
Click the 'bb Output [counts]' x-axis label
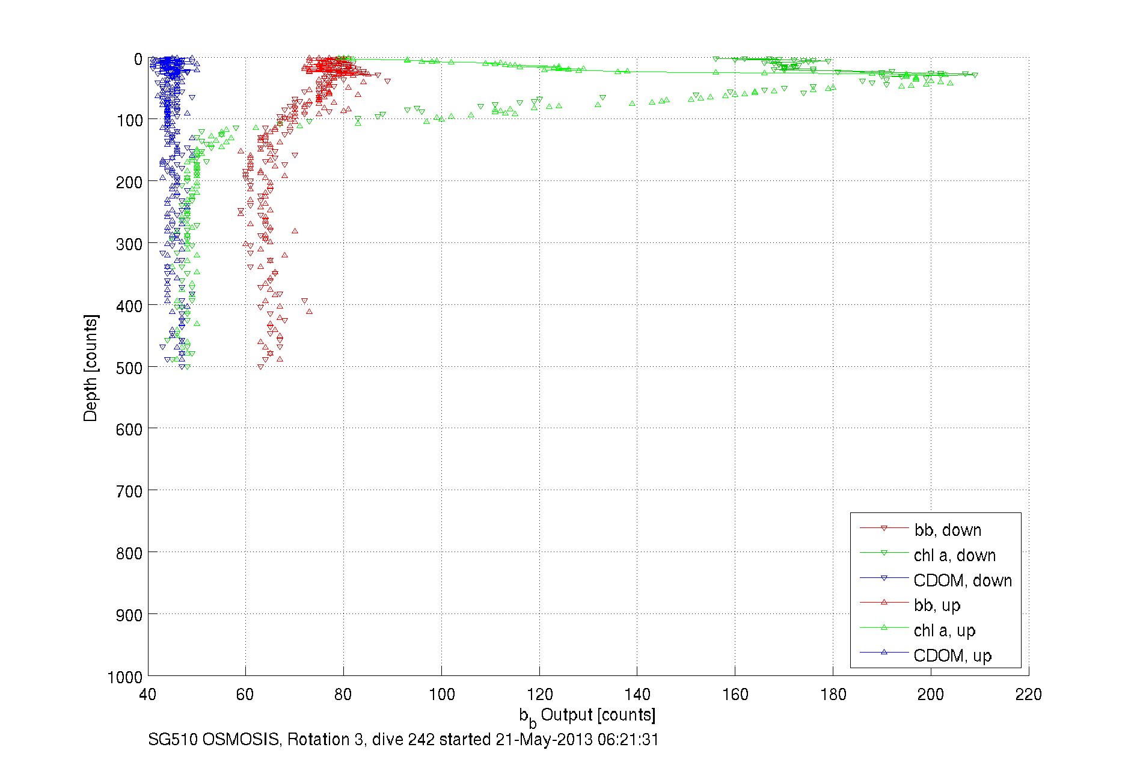(x=587, y=717)
